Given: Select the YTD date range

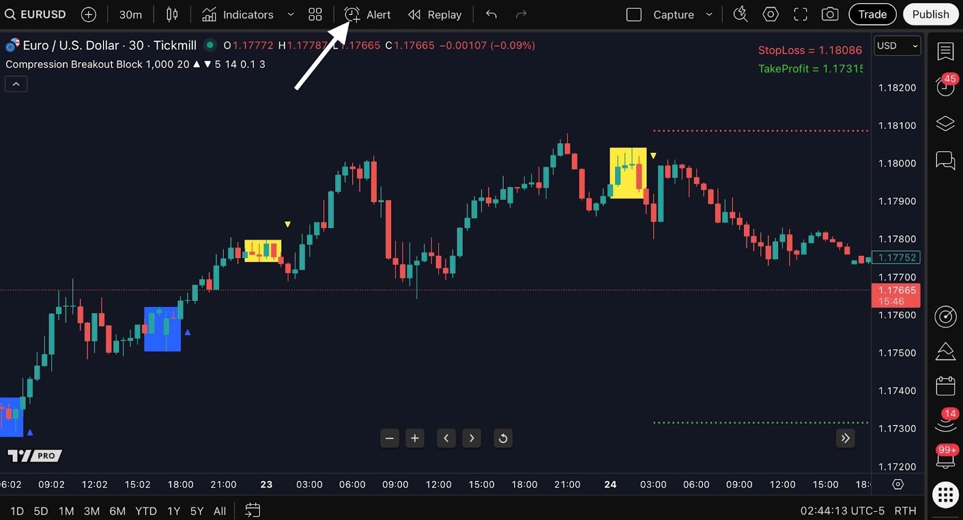Looking at the screenshot, I should 146,511.
